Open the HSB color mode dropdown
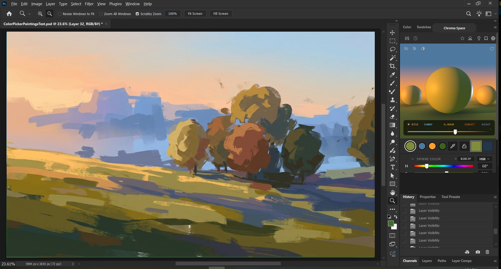Image resolution: width=501 pixels, height=269 pixels. [x=484, y=159]
